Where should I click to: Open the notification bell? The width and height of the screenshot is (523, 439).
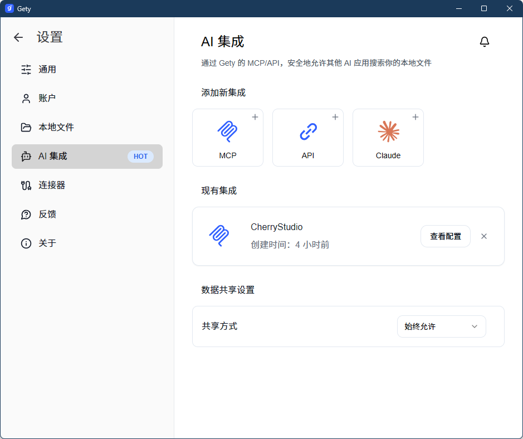(x=485, y=42)
